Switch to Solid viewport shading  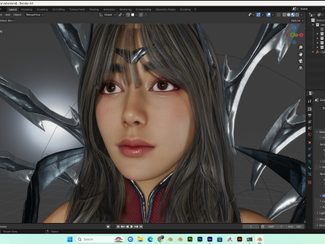click(288, 15)
